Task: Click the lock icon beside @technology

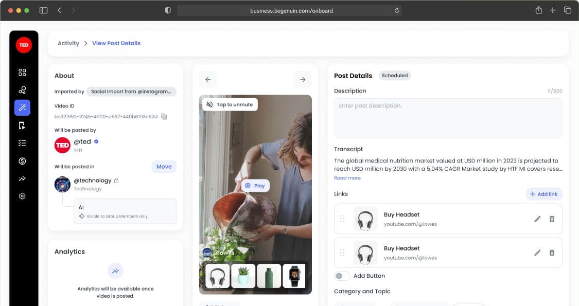Action: coord(116,181)
